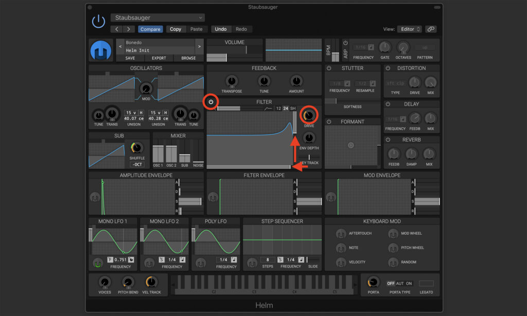
Task: Click the Sub Shuffle knob
Action: click(136, 148)
